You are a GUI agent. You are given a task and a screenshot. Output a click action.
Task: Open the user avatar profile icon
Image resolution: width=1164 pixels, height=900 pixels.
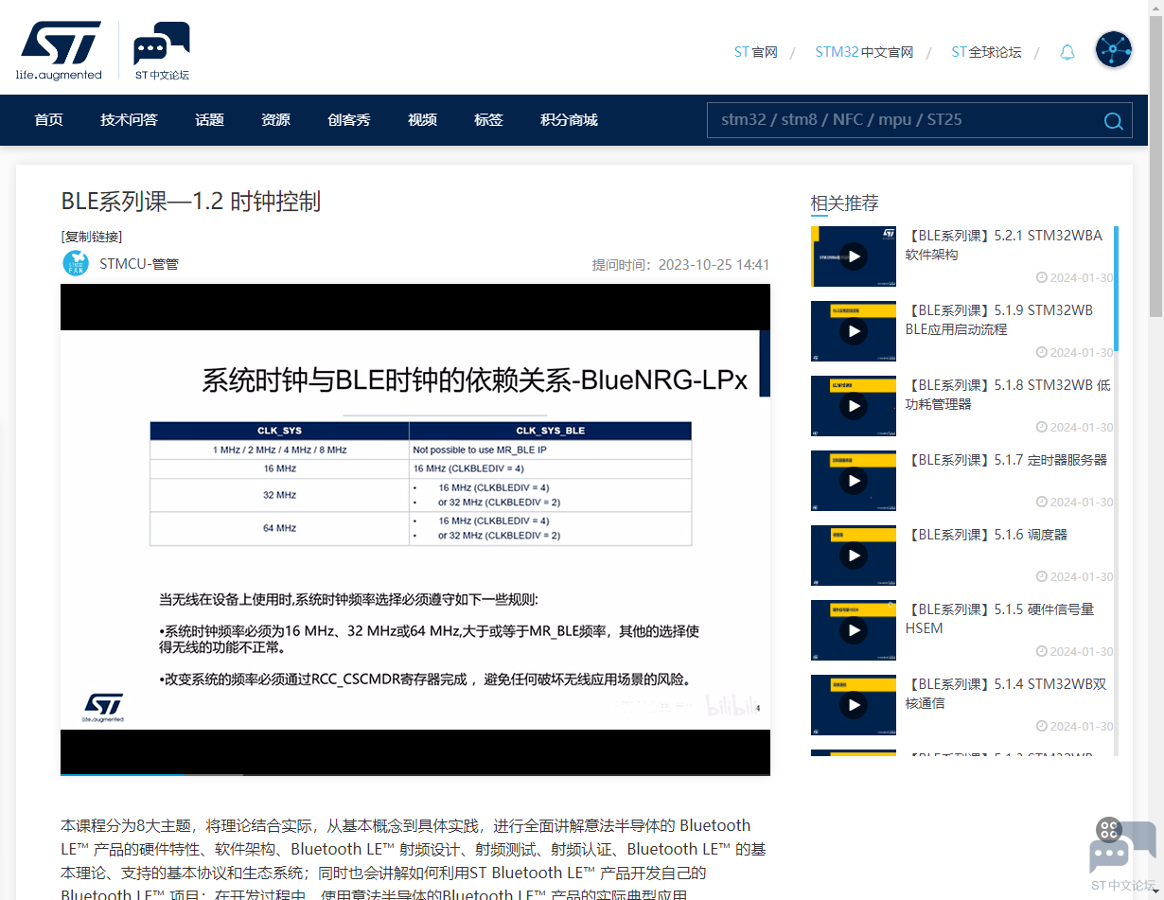tap(1114, 49)
